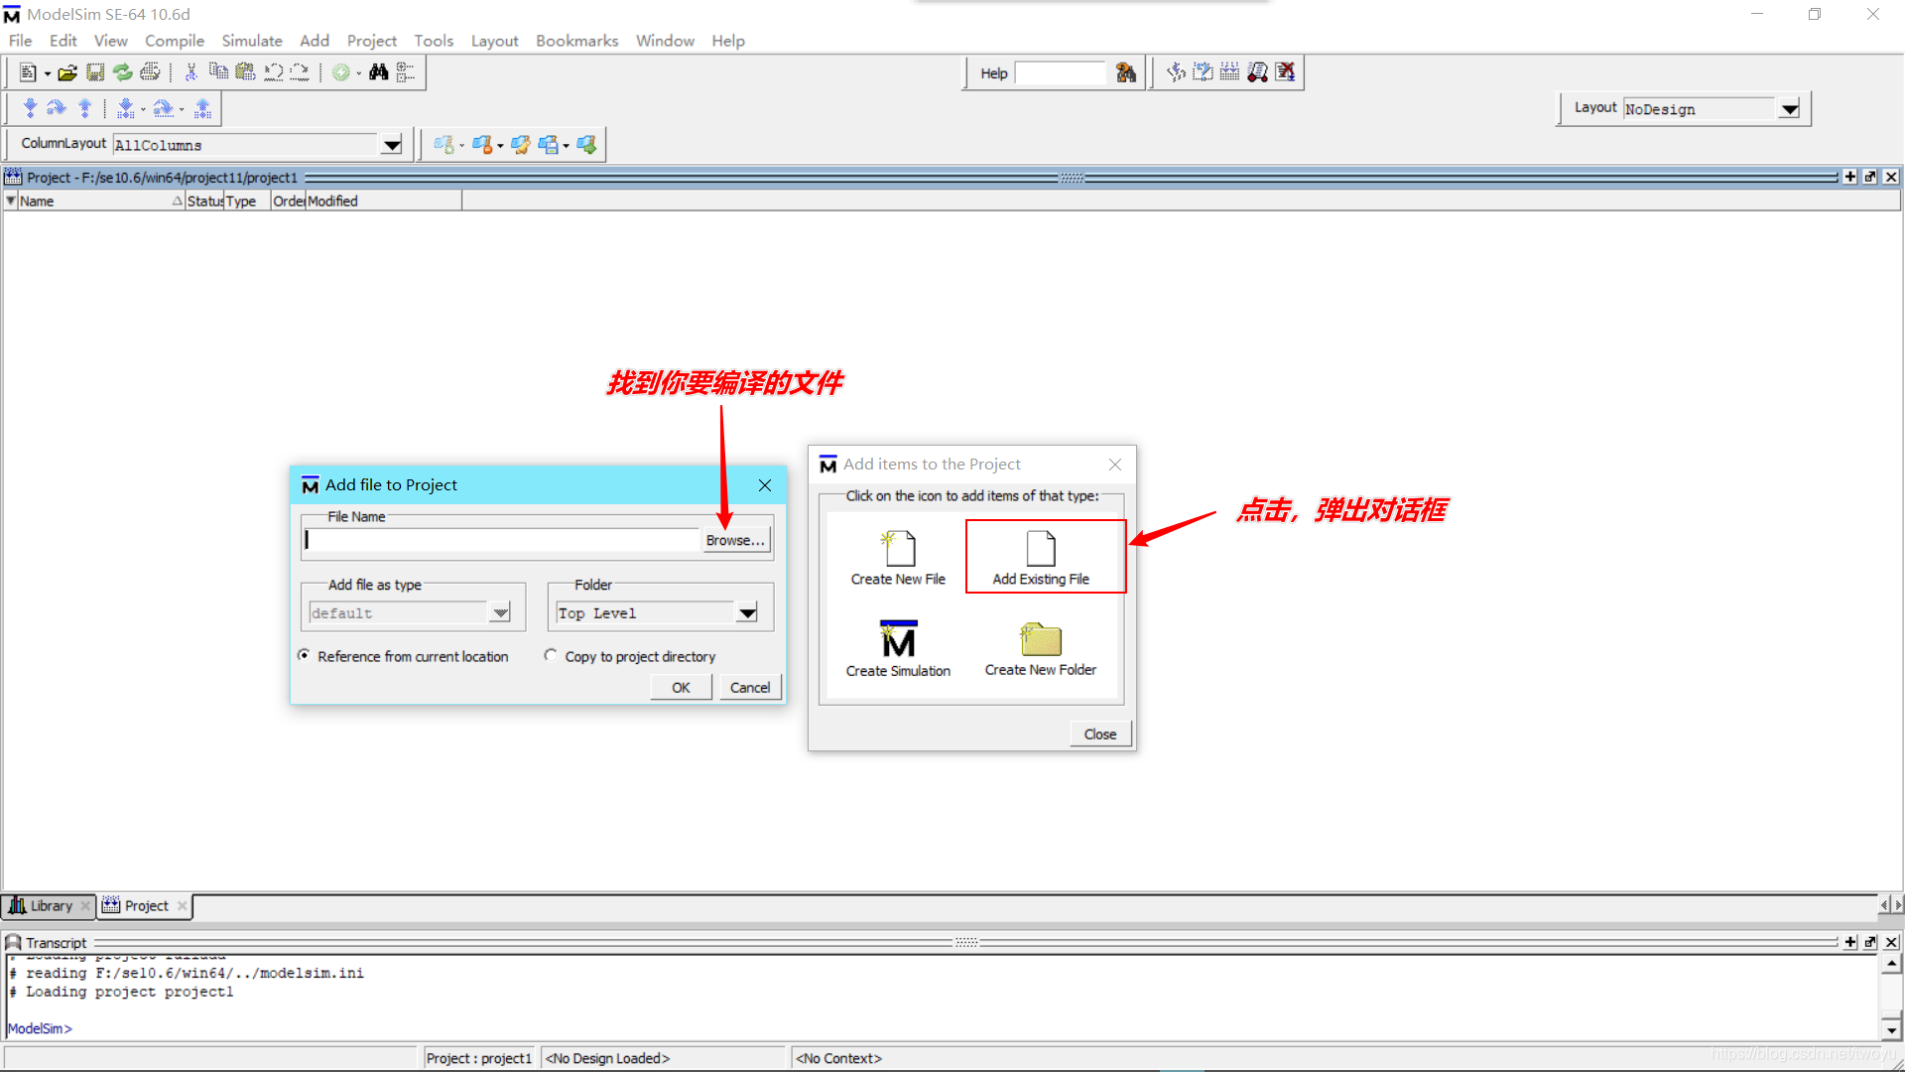Click the binoculars Find icon
Viewport: 1905px width, 1072px height.
[378, 72]
